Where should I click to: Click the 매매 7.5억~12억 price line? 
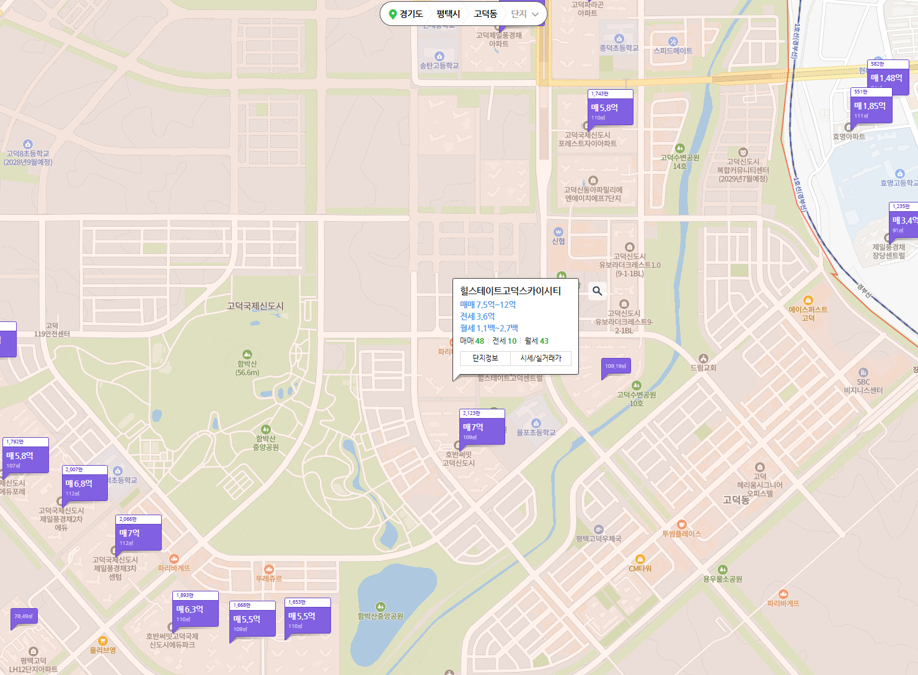(x=488, y=305)
